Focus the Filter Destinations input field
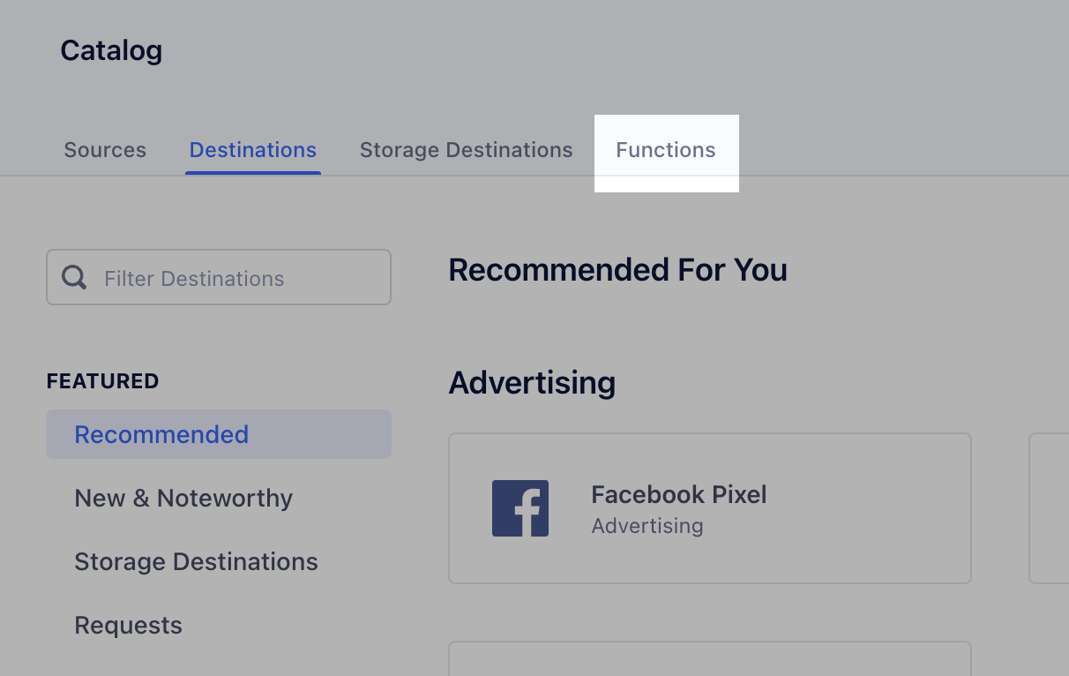 click(x=219, y=277)
